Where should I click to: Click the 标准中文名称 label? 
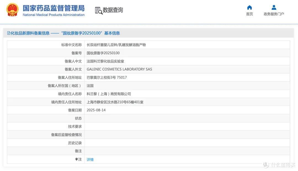[x=71, y=45]
